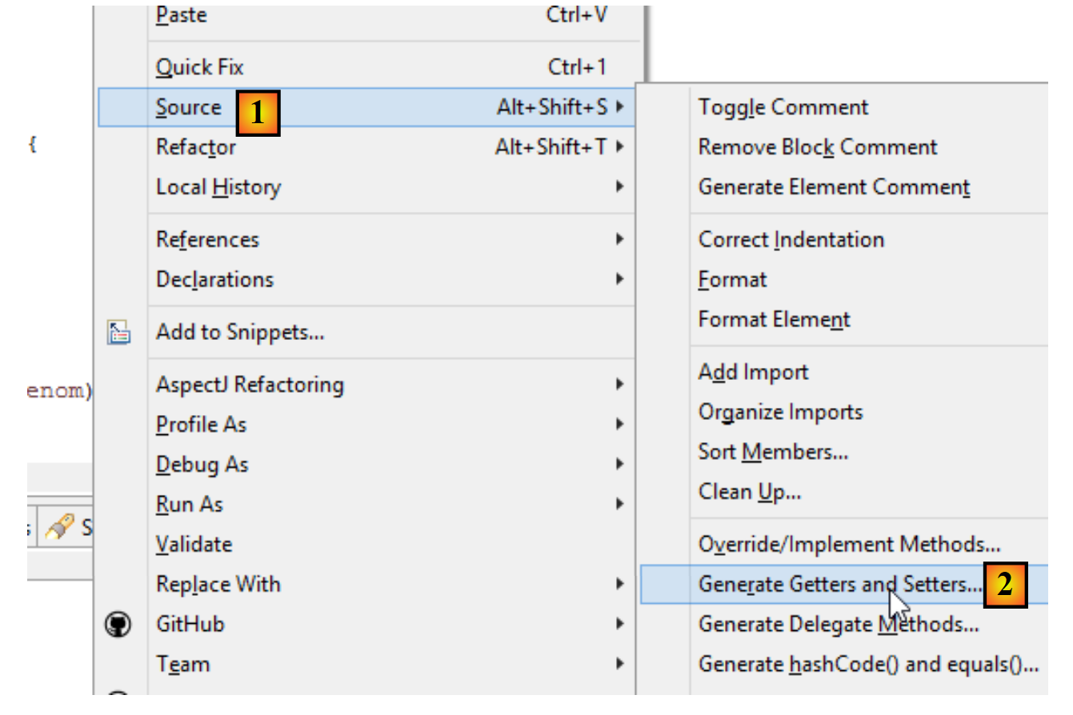Select Quick Fix in context menu

click(199, 67)
